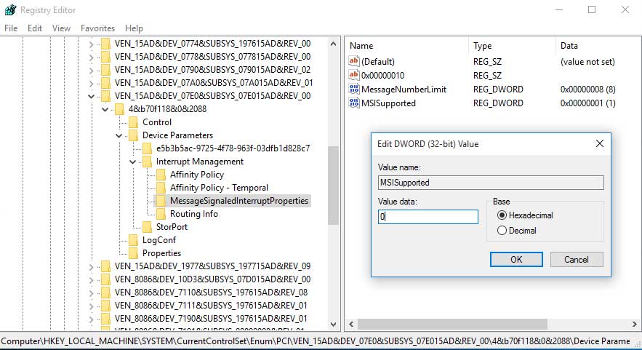Collapse the VEN_15AD&DEV_07E0 key
This screenshot has width=642, height=350.
(x=92, y=96)
